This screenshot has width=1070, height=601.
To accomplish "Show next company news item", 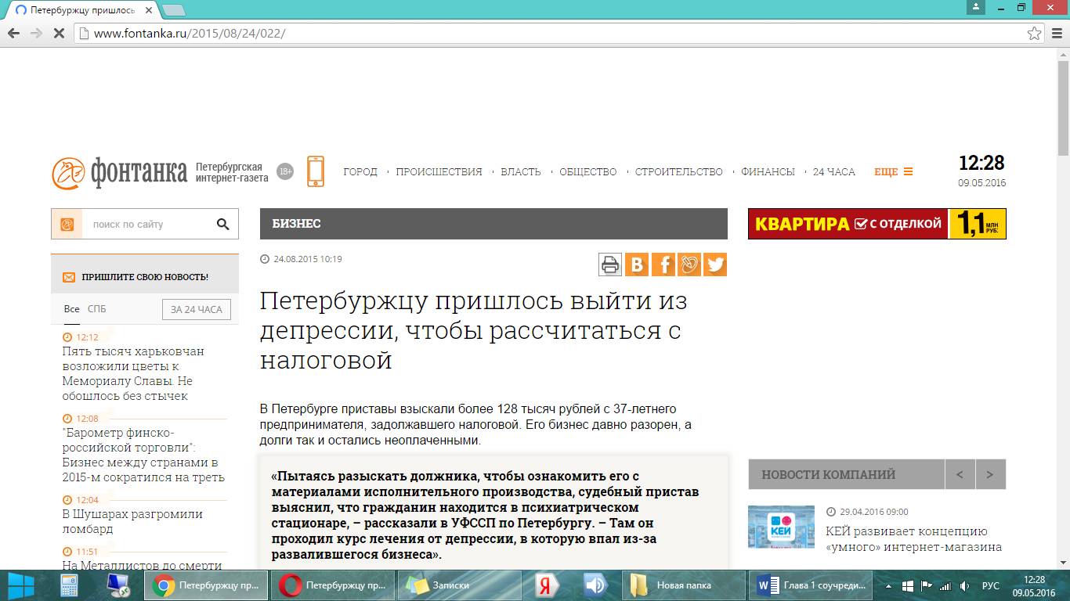I will 990,474.
